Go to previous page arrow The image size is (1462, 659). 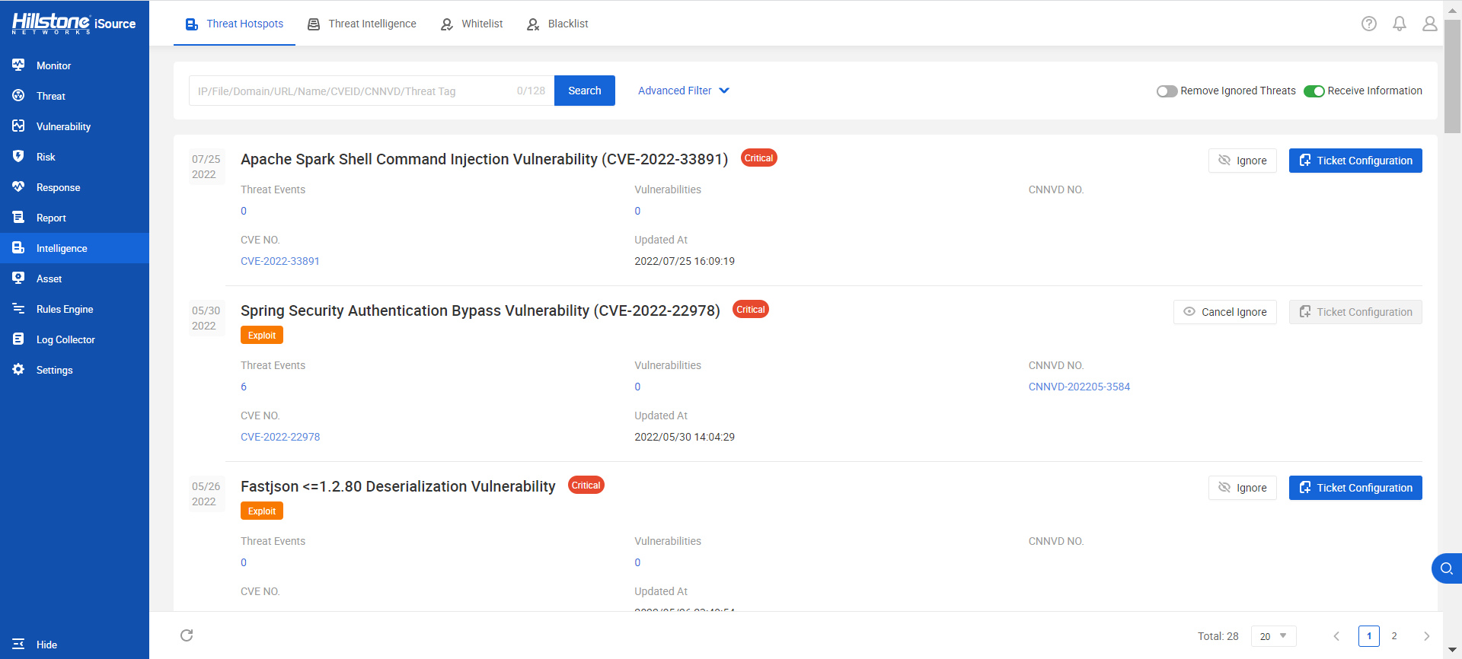[1336, 636]
